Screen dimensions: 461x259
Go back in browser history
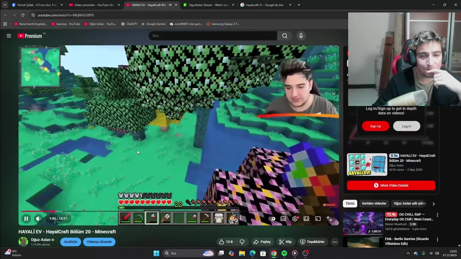click(x=5, y=15)
